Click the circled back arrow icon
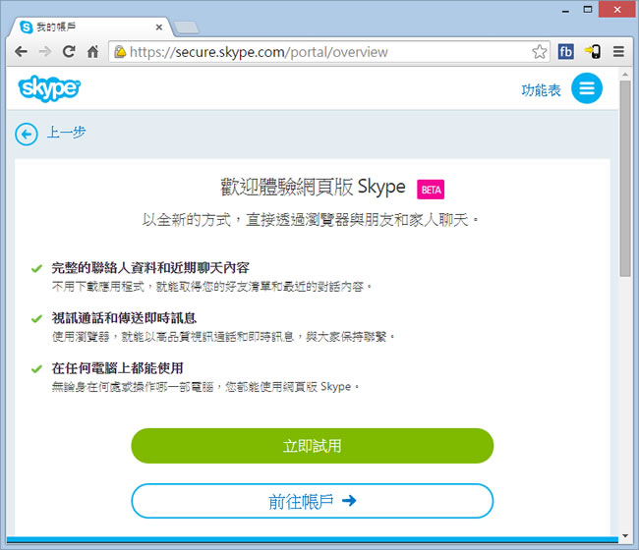The image size is (639, 550). (x=27, y=135)
